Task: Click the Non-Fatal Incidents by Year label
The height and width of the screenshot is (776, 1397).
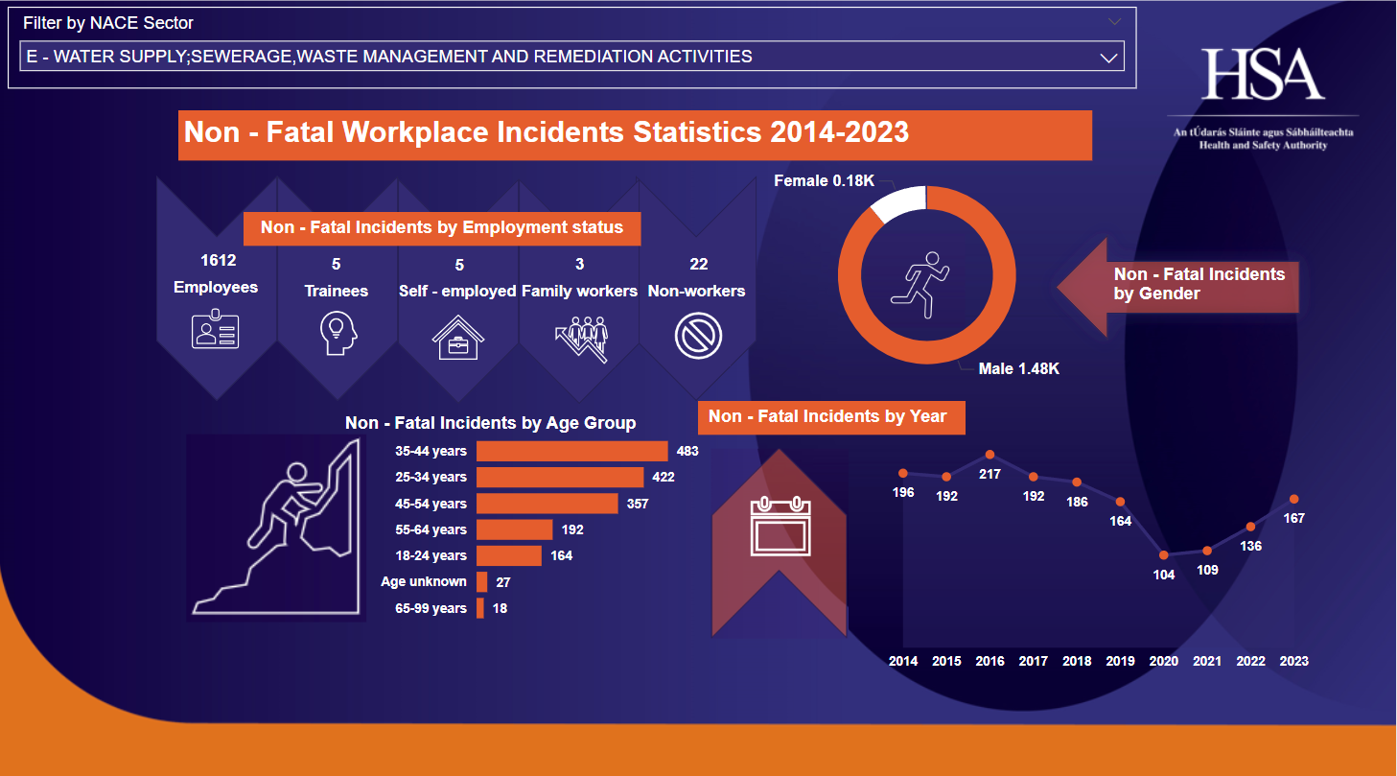Action: pos(827,416)
